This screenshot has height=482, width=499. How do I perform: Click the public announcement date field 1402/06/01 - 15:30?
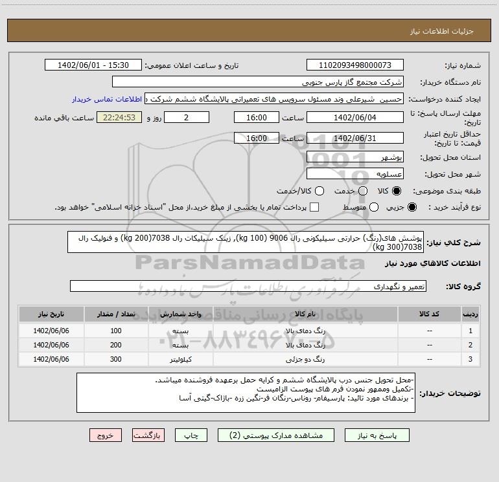pyautogui.click(x=93, y=65)
